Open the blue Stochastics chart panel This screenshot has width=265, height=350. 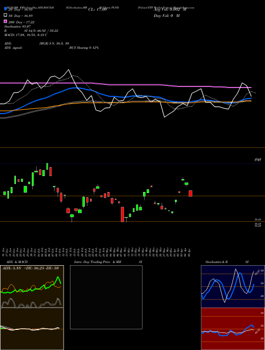pyautogui.click(x=233, y=286)
